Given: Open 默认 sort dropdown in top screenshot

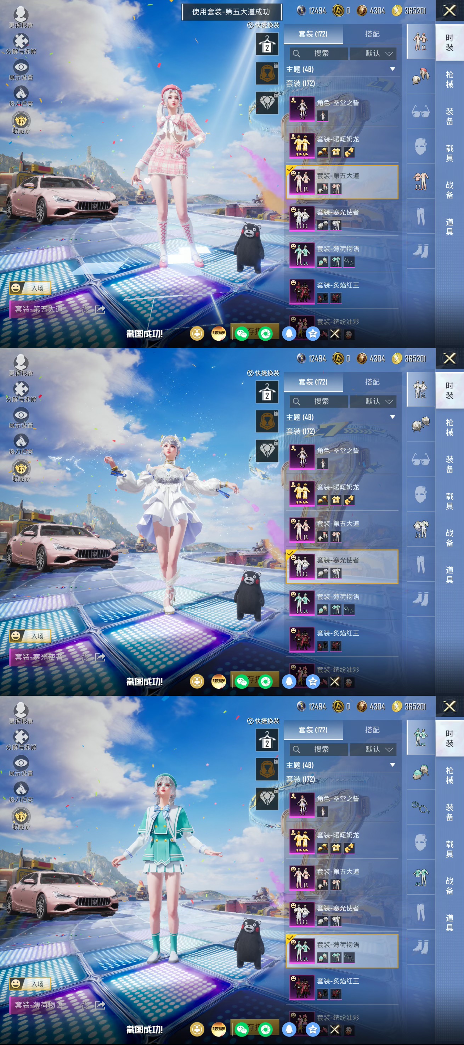Looking at the screenshot, I should pyautogui.click(x=373, y=53).
